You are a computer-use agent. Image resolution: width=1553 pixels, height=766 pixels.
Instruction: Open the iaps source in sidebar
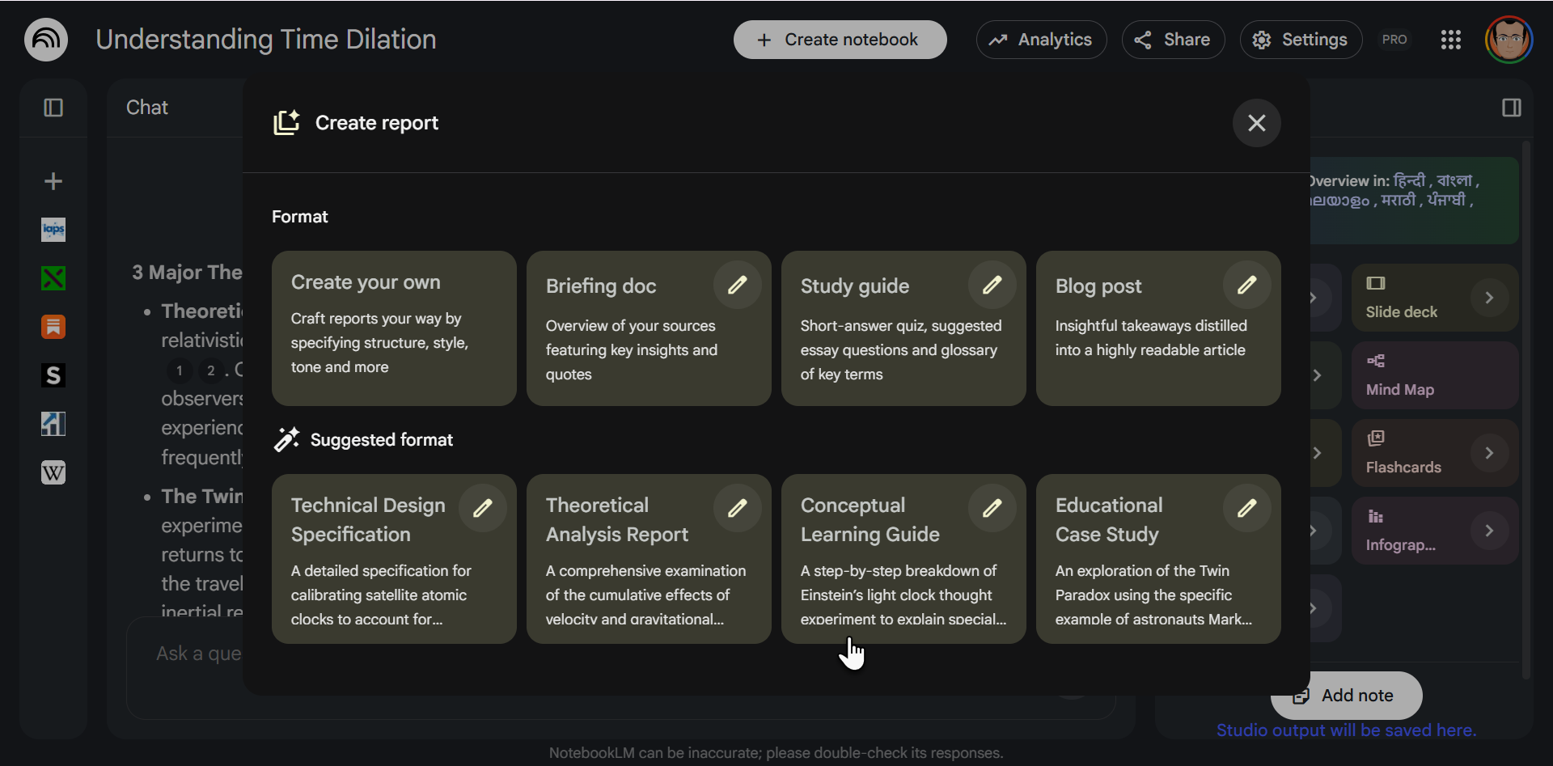[53, 230]
